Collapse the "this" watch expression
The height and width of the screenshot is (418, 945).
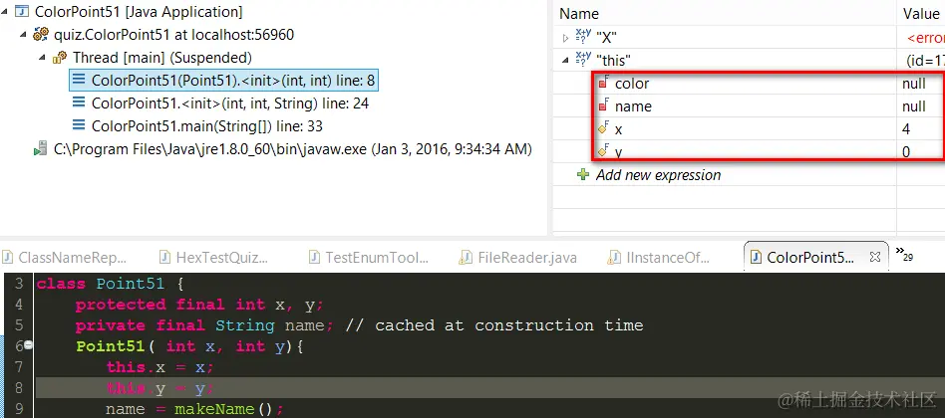pyautogui.click(x=565, y=60)
